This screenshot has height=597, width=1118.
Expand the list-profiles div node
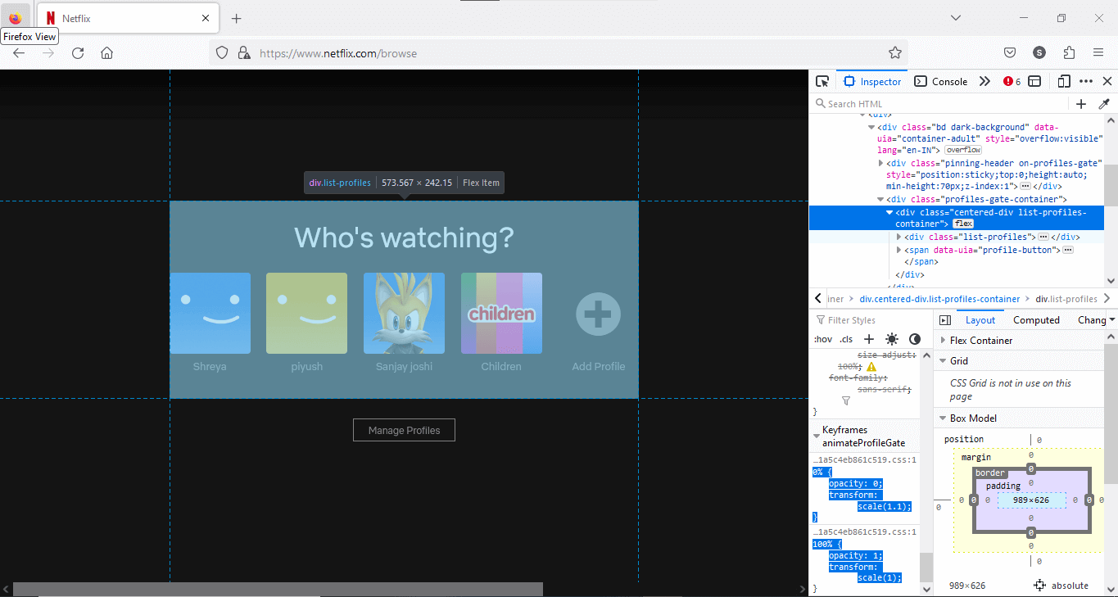(x=898, y=237)
